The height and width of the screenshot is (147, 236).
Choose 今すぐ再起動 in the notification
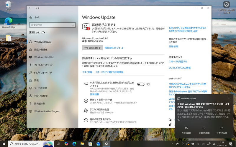(222, 130)
